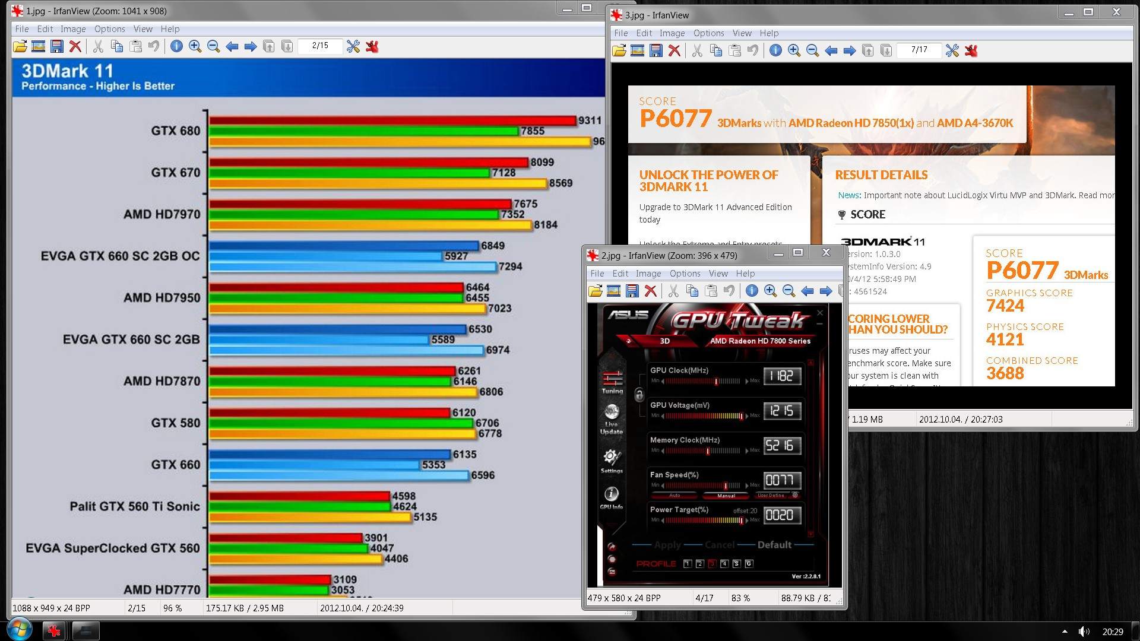
Task: Open the Edit menu in the 2.jpg window
Action: [620, 274]
